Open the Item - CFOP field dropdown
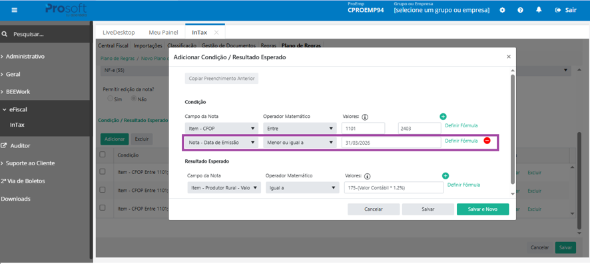Screen dimensions: 590x264 pos(222,128)
